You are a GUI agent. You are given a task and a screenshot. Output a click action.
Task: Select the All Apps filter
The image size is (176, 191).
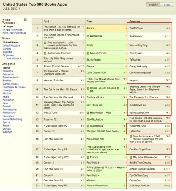[8, 26]
